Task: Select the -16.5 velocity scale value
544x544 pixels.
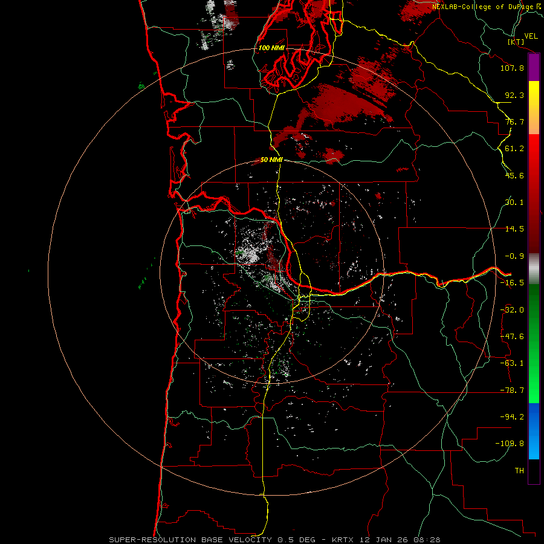Action: tap(512, 283)
